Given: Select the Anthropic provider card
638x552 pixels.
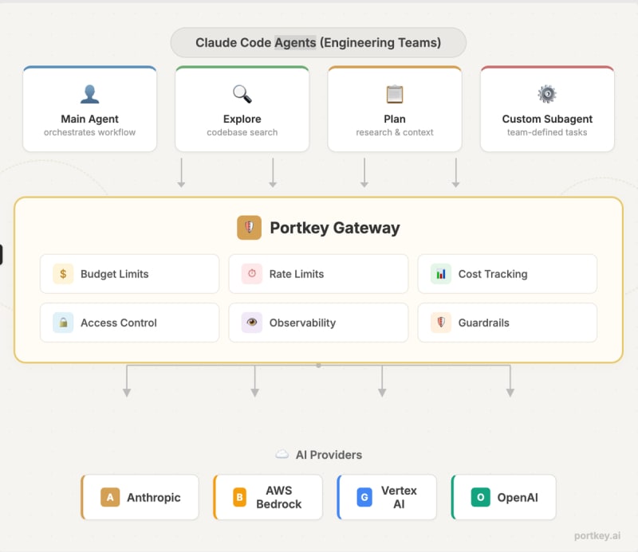Looking at the screenshot, I should (140, 497).
